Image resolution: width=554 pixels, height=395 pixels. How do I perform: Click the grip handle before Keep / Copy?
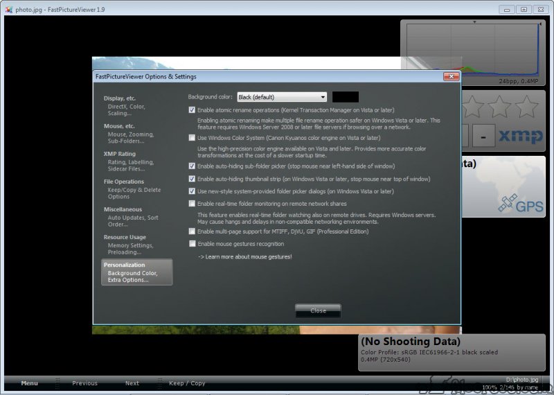[160, 383]
